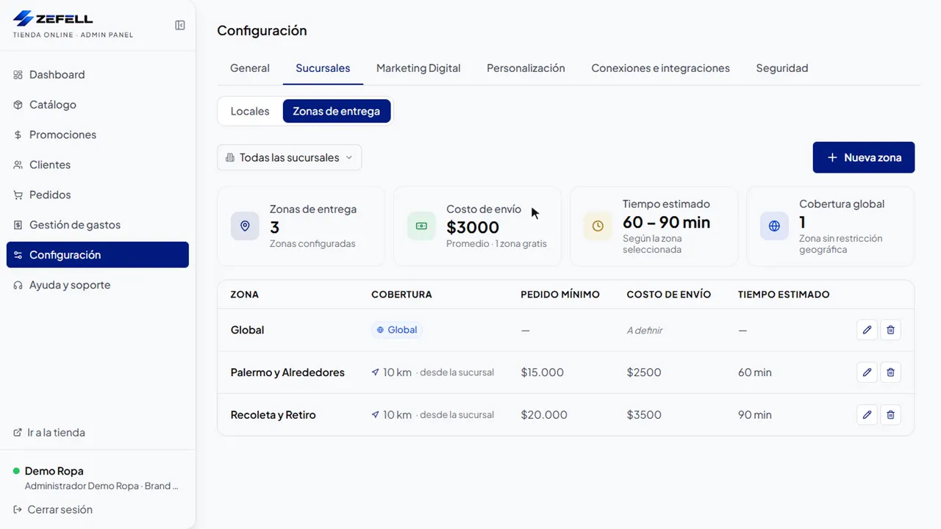Image resolution: width=941 pixels, height=529 pixels.
Task: Click the A definir shipping cost cell
Action: click(x=645, y=331)
